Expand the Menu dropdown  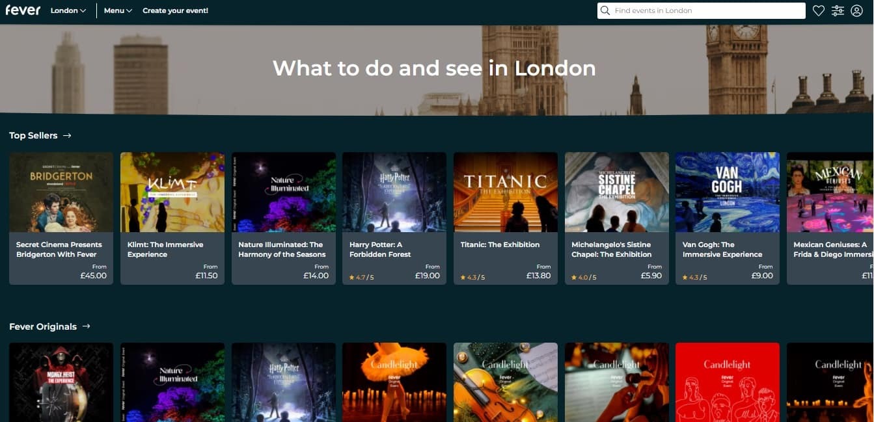[x=118, y=10]
